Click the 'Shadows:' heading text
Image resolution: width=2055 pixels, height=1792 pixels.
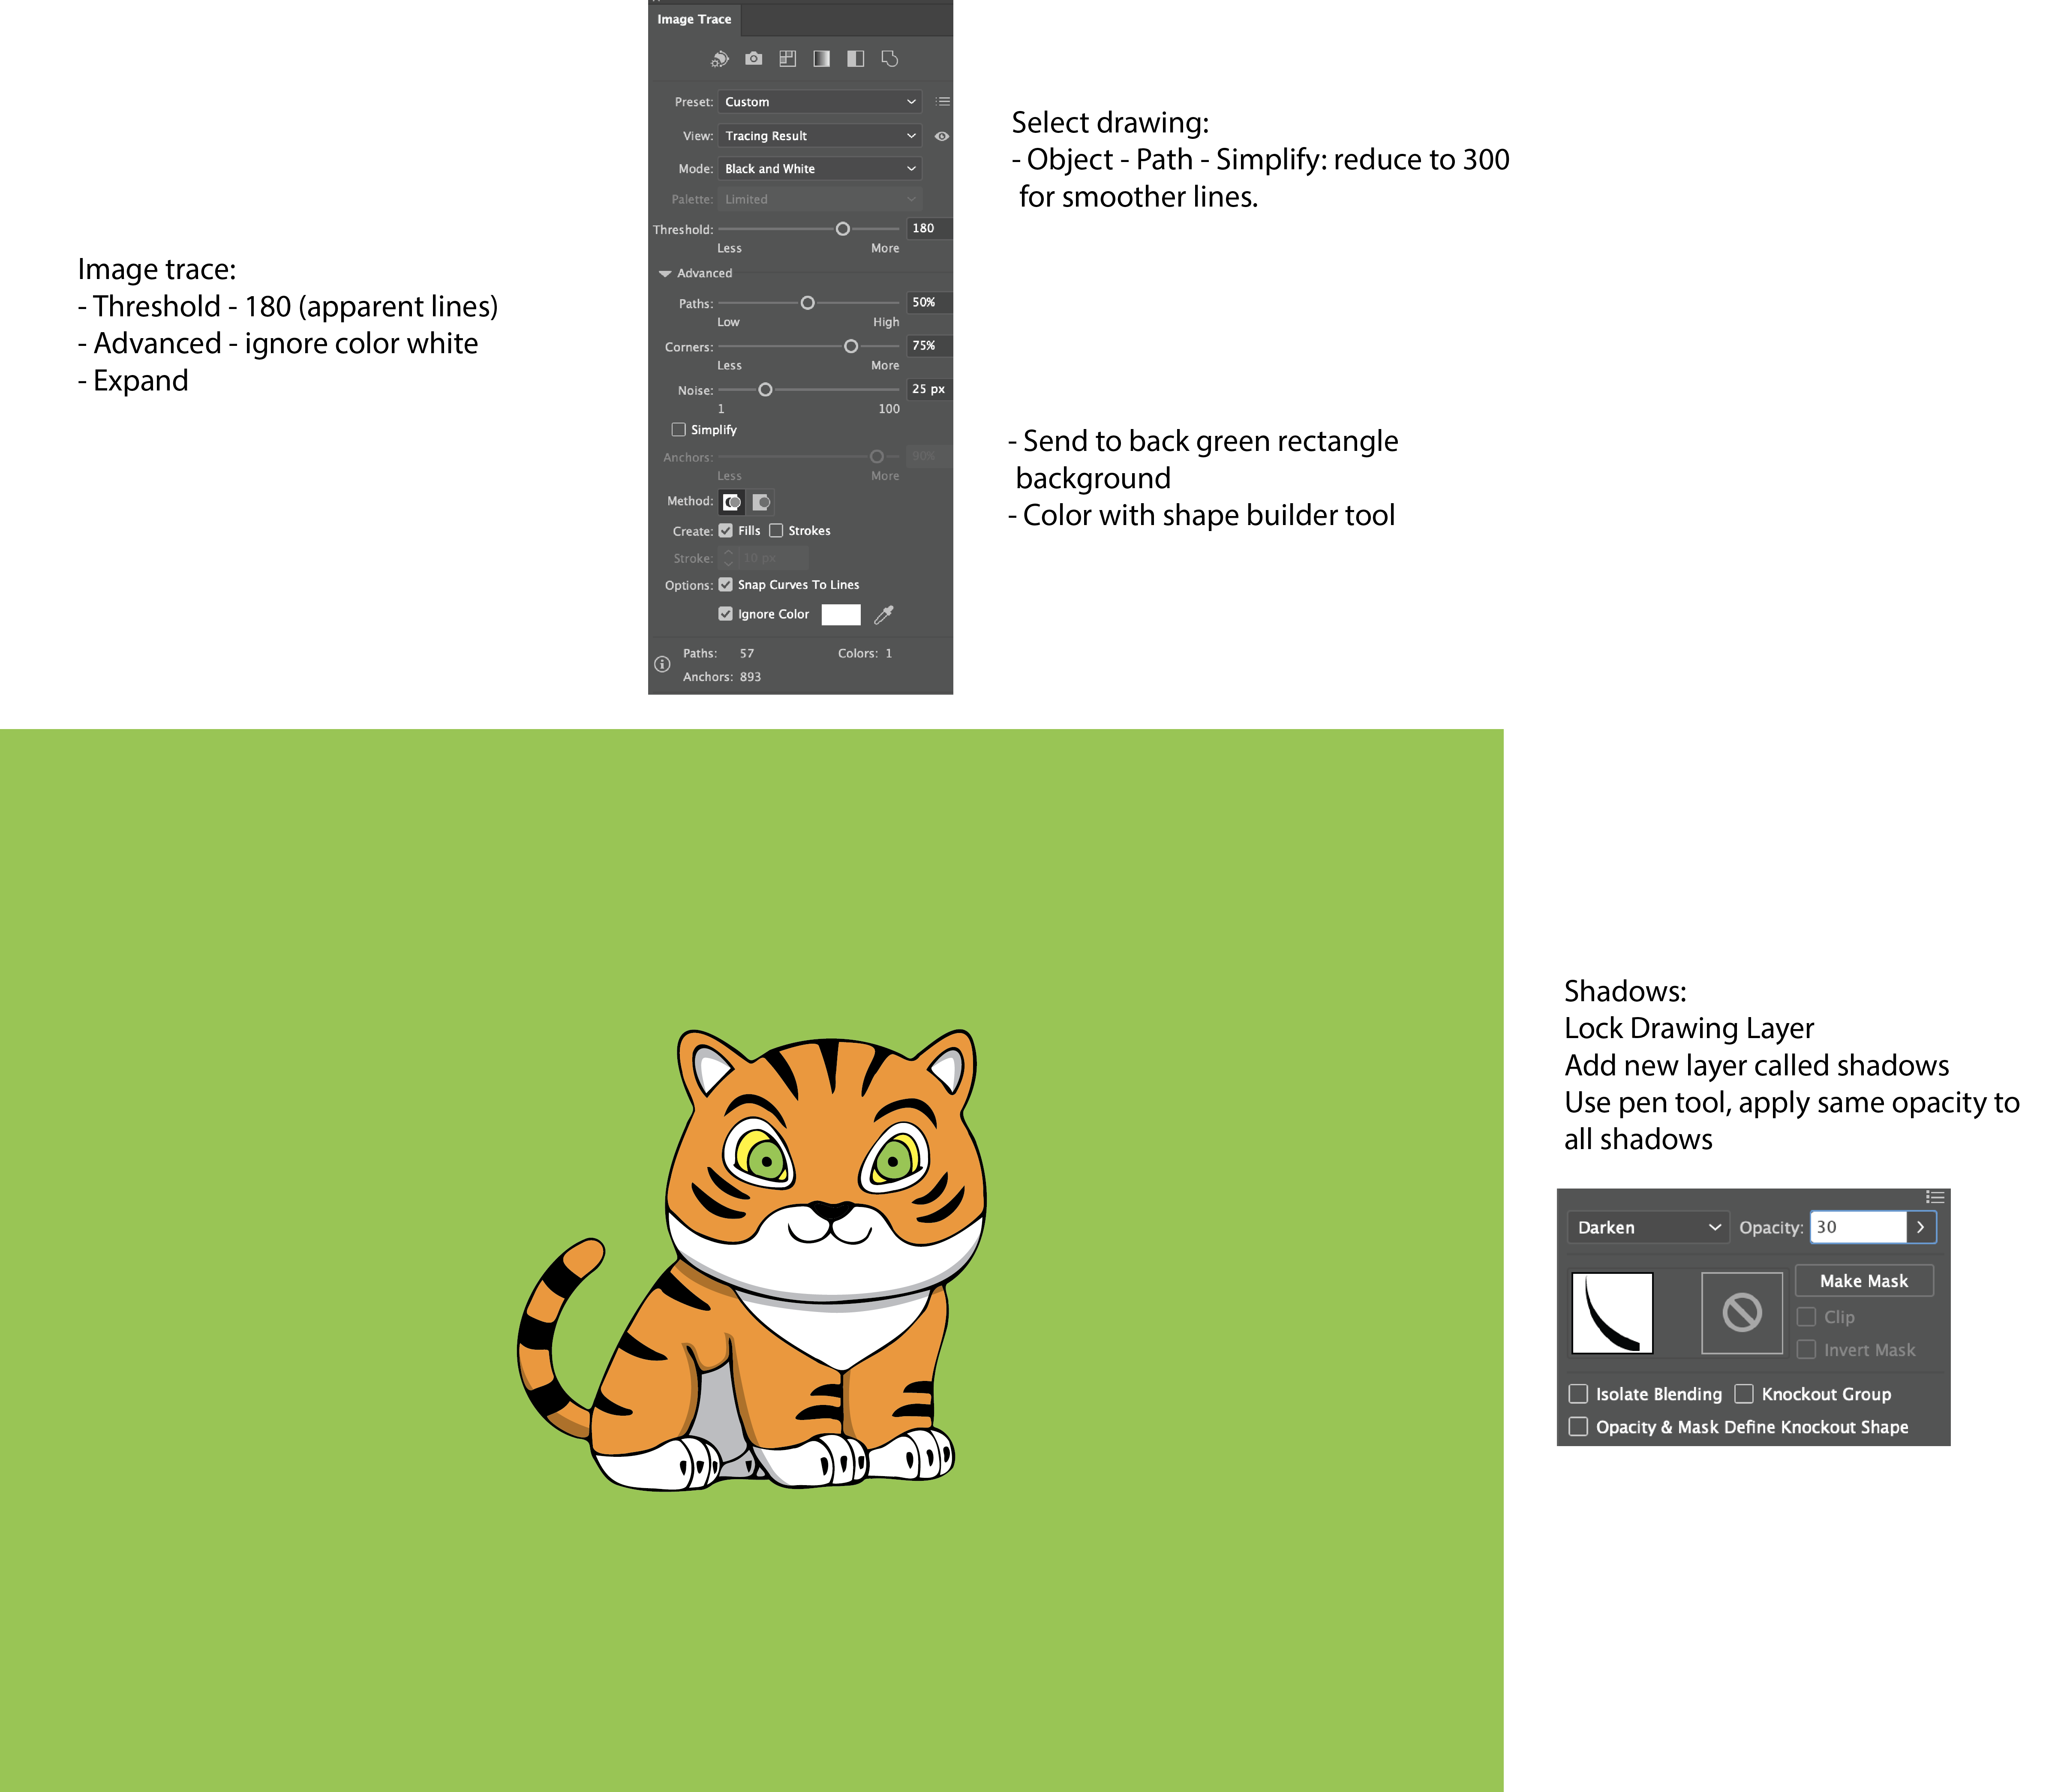(1625, 992)
